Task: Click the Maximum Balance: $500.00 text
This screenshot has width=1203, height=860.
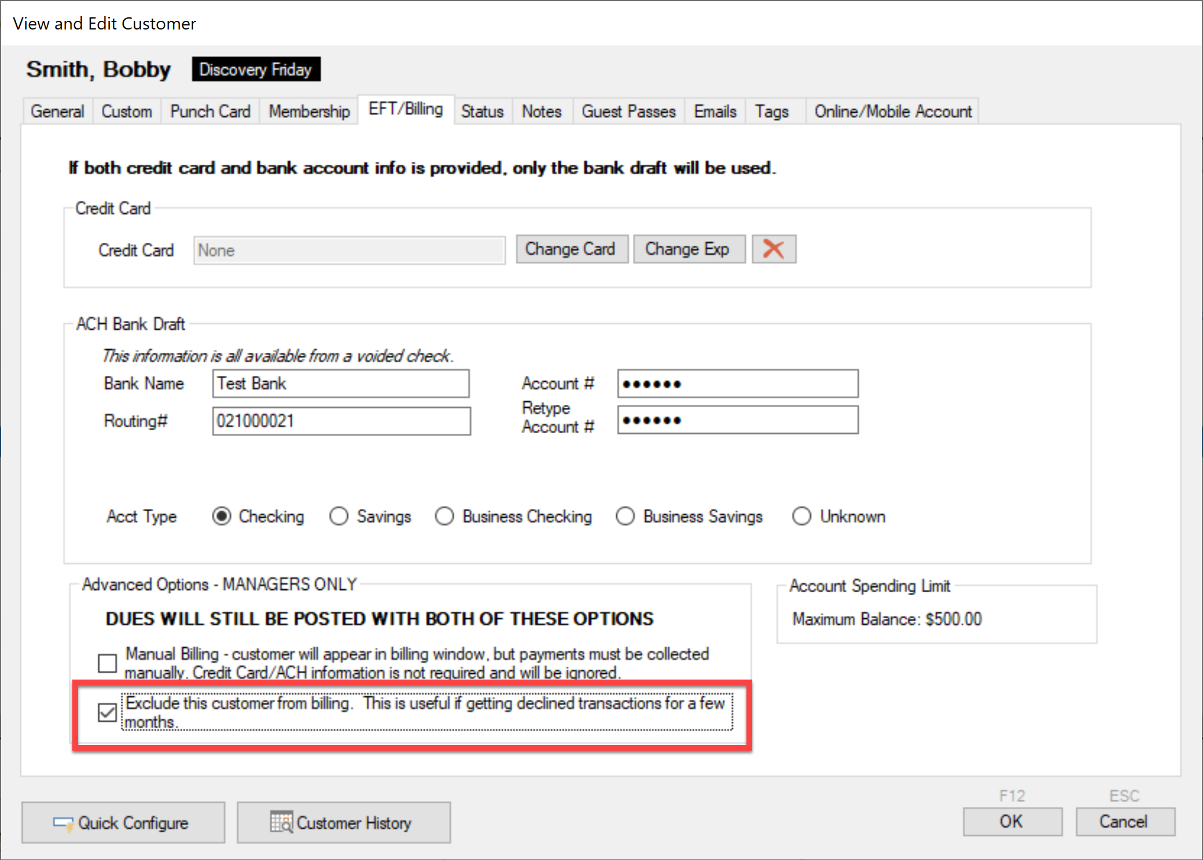Action: [x=887, y=619]
